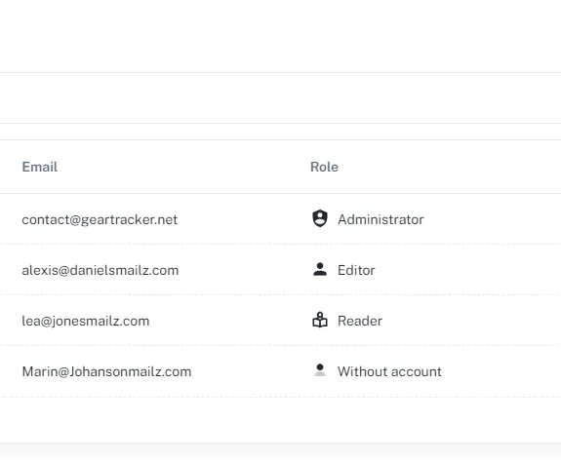Click the Reader book icon
Screen dimensions: 561x461
[x=320, y=320]
